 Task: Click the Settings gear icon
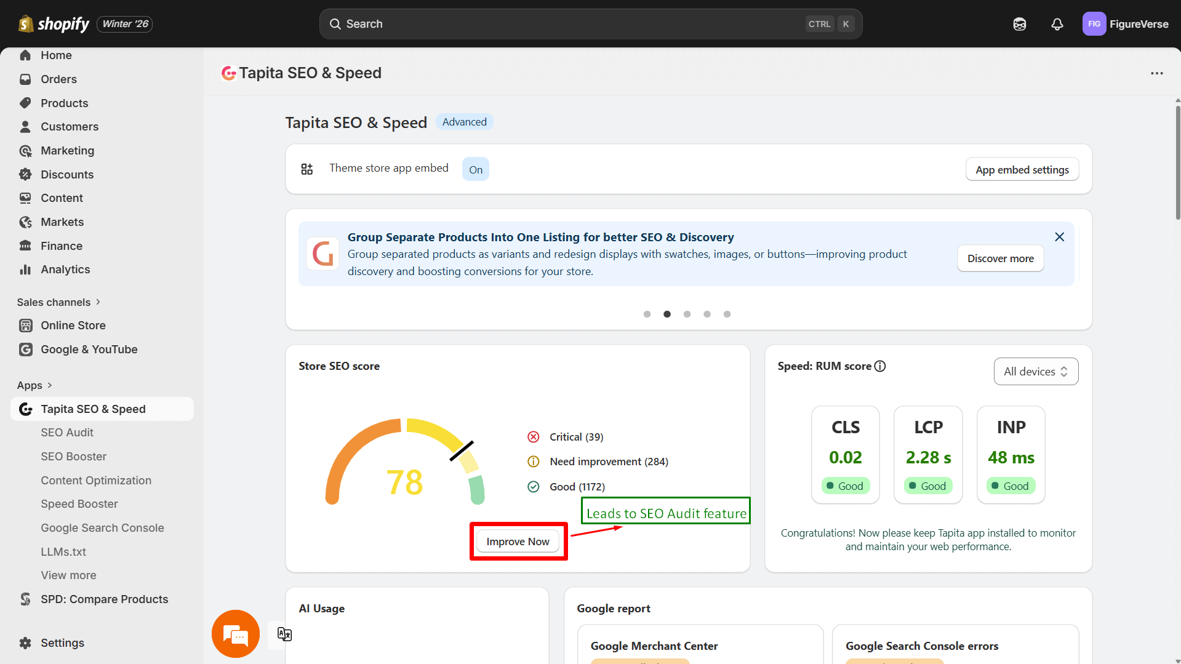coord(25,643)
